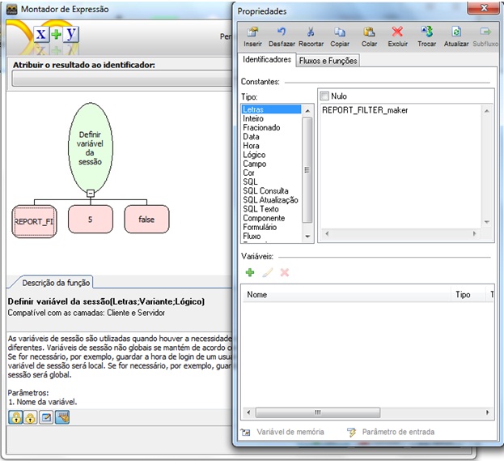This screenshot has height=461, width=504.
Task: Click the Tipo list scroll down arrow
Action: 307,237
